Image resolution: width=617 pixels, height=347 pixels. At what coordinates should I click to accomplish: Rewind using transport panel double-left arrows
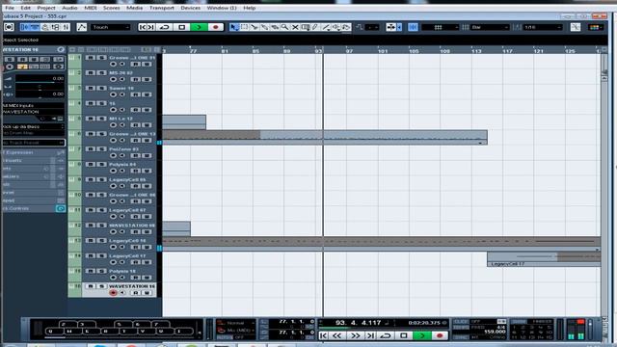pyautogui.click(x=337, y=335)
